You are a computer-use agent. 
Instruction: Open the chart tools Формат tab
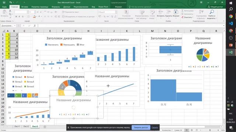click(118, 7)
